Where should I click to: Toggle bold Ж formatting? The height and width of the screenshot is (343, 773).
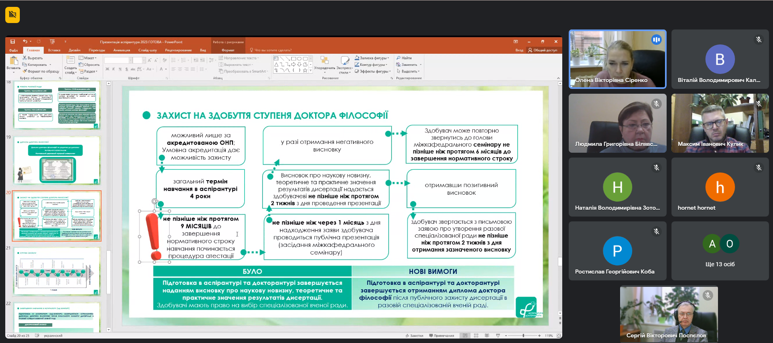(107, 69)
